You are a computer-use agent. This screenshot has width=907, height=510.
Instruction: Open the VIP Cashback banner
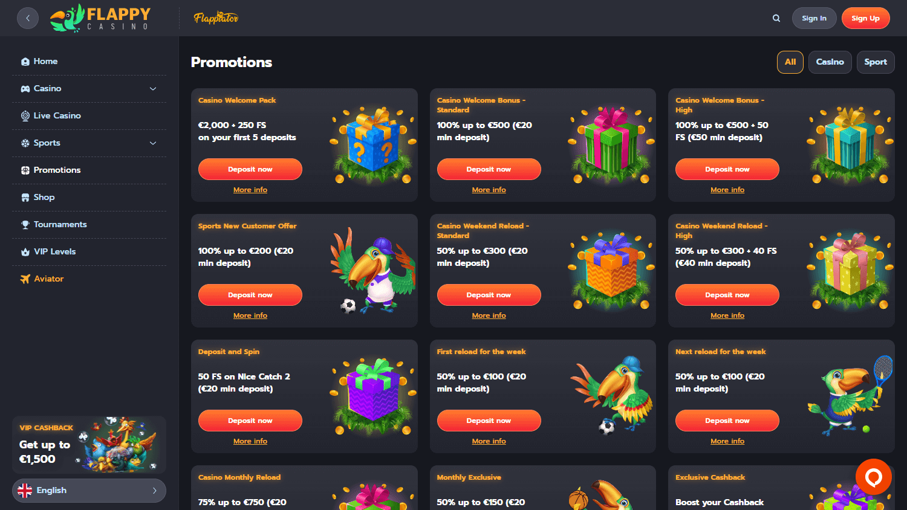(89, 444)
